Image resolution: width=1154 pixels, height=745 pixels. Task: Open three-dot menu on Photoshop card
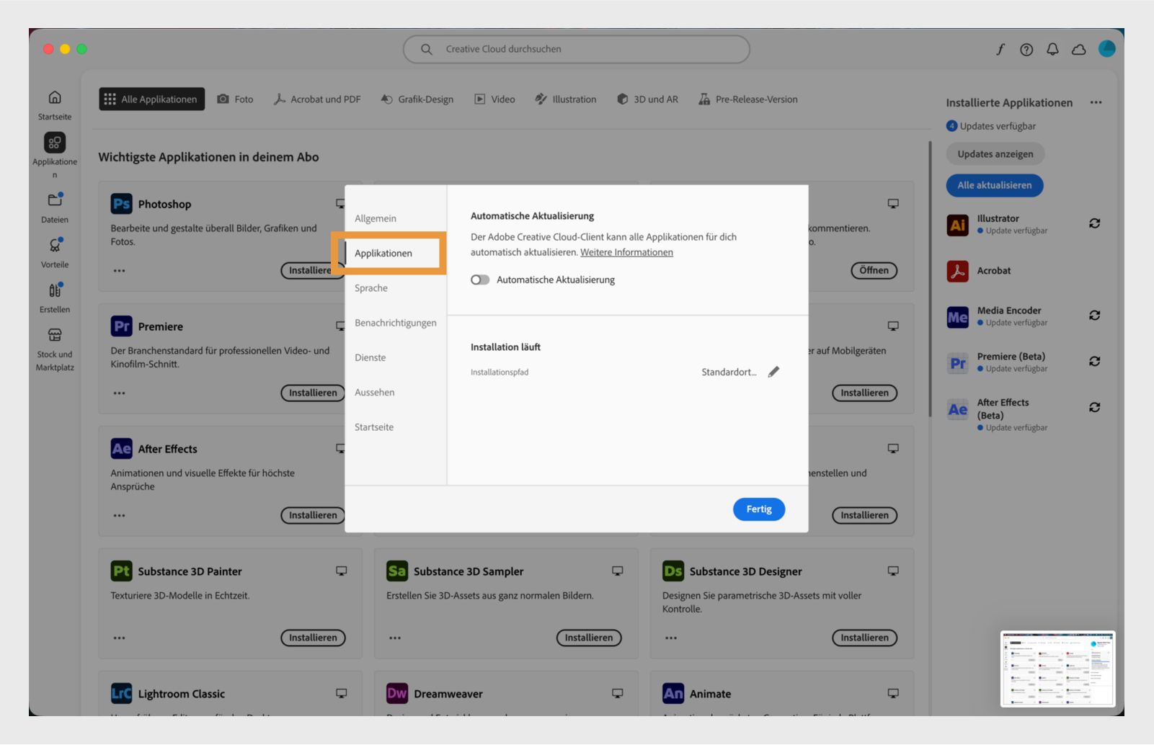click(x=119, y=271)
